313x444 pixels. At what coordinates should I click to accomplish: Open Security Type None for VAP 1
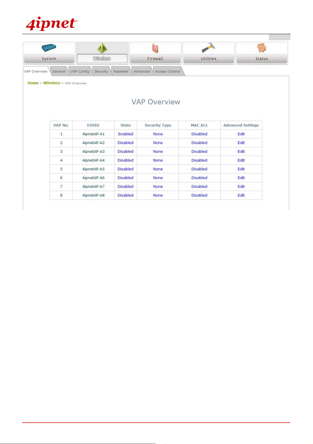click(158, 134)
